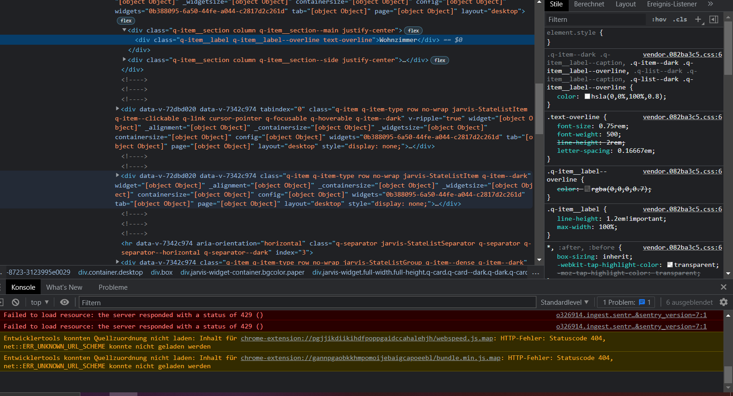Click the element.style rule block
The height and width of the screenshot is (396, 733).
pos(634,37)
